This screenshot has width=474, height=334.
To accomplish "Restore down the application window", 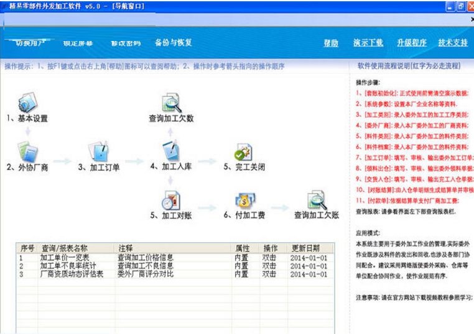I will tap(460, 6).
